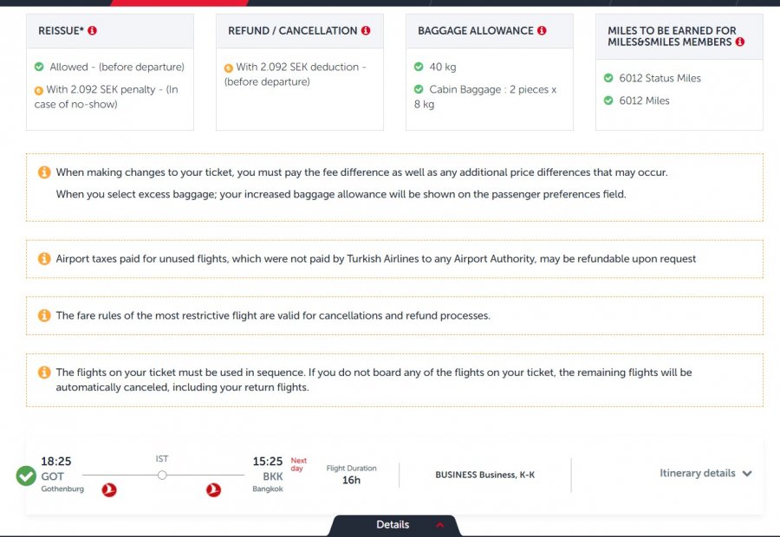Select the Details tab at the bottom
Viewport: 780px width, 537px height.
393,525
